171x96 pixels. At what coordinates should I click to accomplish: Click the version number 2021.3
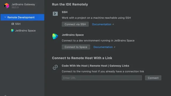click(15, 7)
